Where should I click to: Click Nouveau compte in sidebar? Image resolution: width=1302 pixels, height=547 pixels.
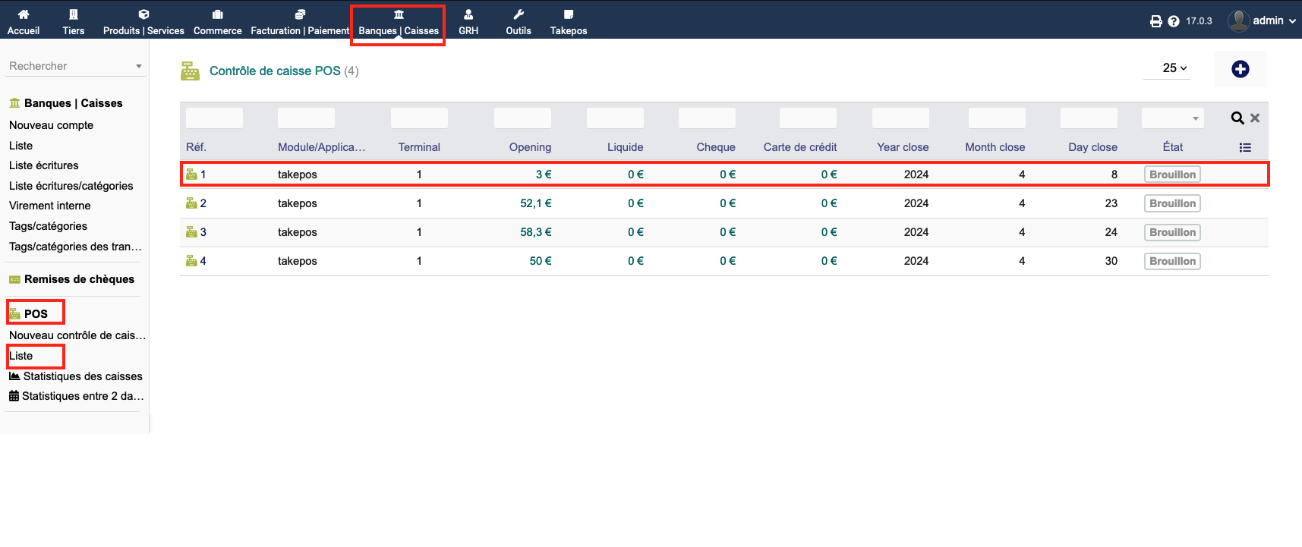coord(51,125)
